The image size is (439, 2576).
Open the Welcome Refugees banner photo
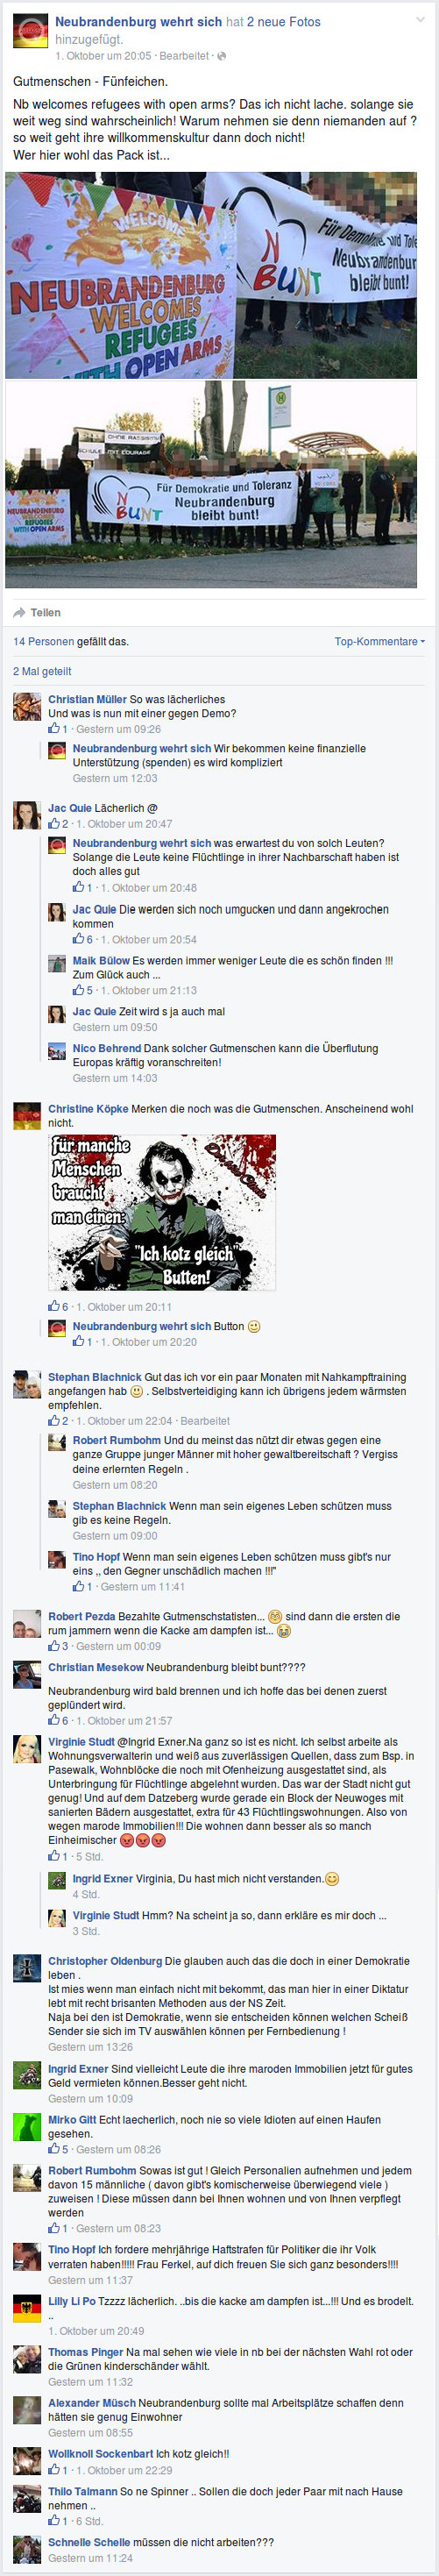tap(211, 275)
